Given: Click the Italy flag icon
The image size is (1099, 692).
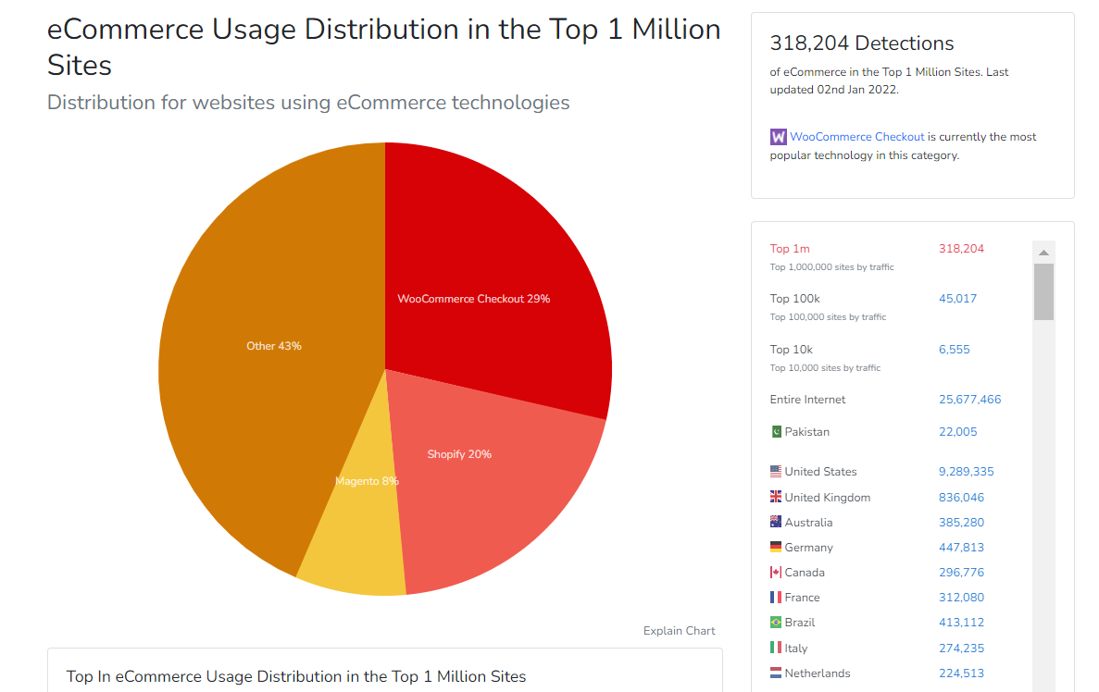Looking at the screenshot, I should [x=776, y=648].
